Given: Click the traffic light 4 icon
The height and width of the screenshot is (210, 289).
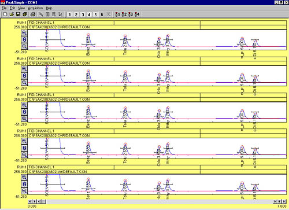Looking at the screenshot, I should point(137,14).
